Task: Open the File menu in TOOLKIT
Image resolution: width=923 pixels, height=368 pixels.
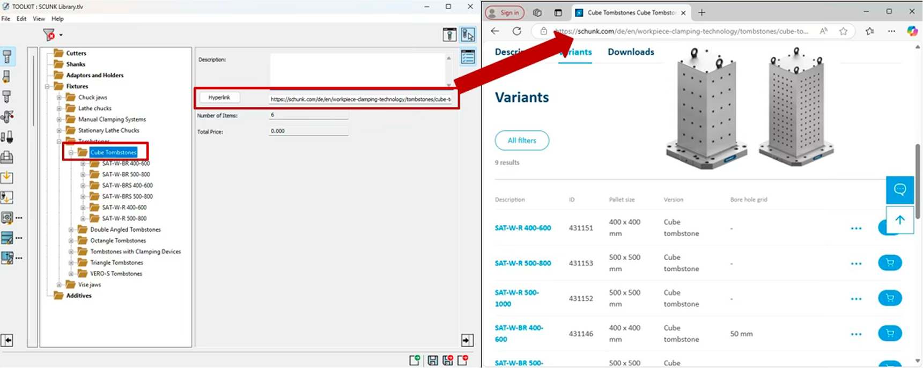Action: (x=6, y=19)
